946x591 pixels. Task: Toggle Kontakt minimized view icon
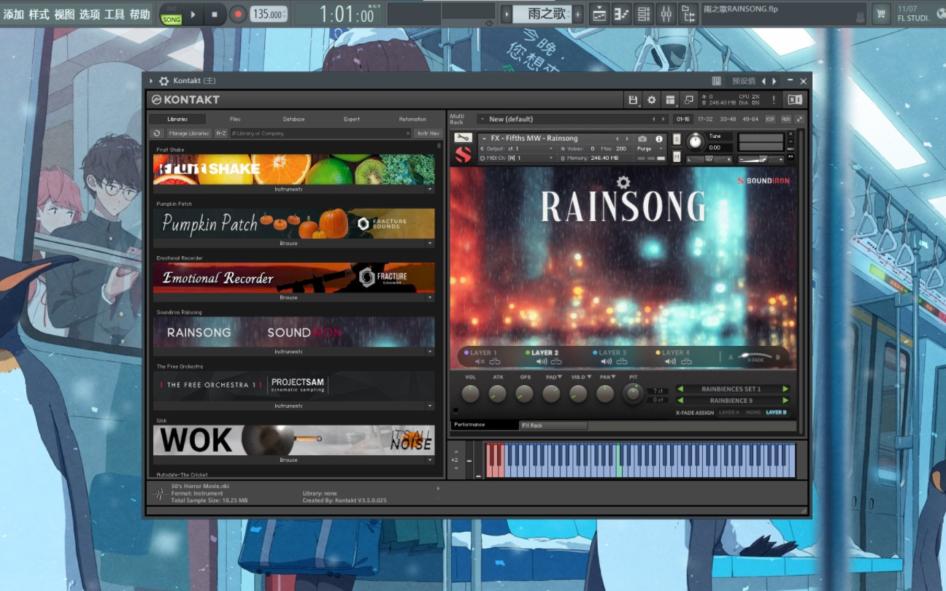(x=688, y=100)
